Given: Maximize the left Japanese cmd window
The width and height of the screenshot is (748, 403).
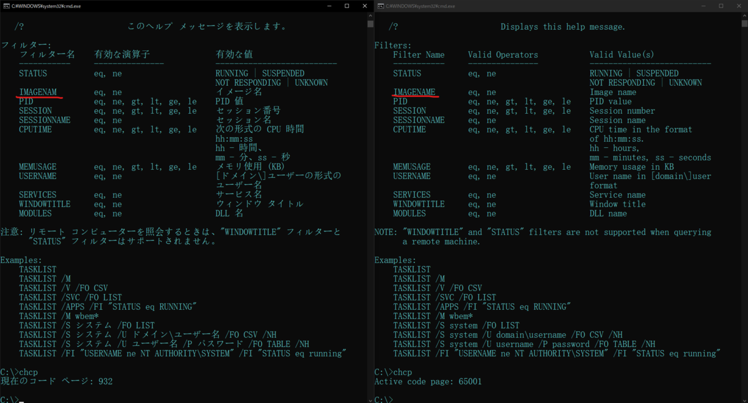Looking at the screenshot, I should [347, 6].
